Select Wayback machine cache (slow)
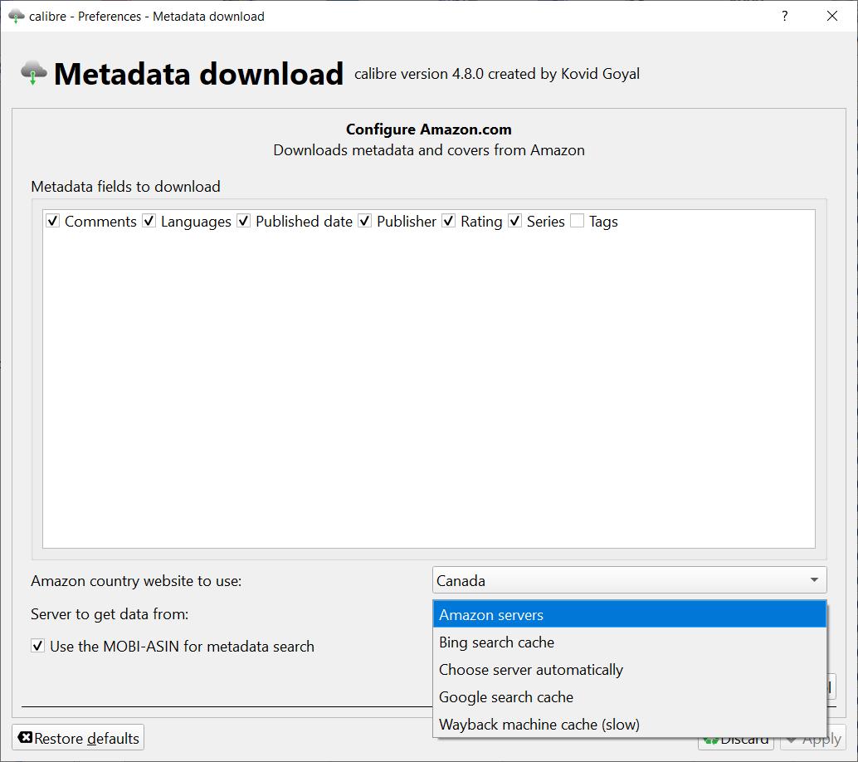The image size is (858, 762). click(629, 724)
